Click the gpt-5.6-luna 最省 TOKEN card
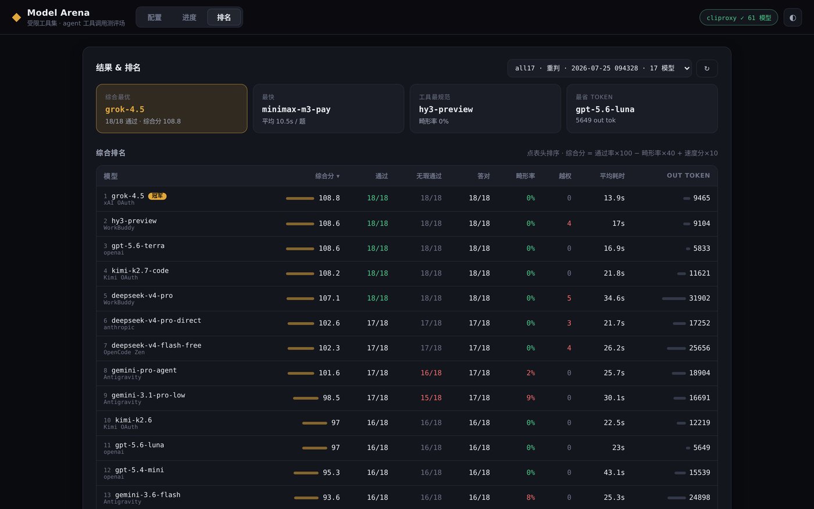The width and height of the screenshot is (814, 509). [x=642, y=109]
